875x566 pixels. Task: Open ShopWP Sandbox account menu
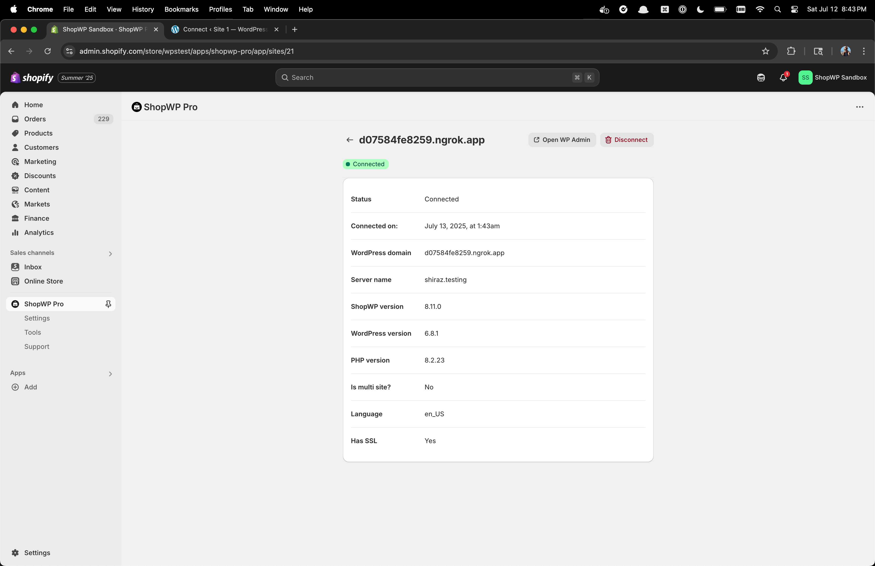coord(832,78)
